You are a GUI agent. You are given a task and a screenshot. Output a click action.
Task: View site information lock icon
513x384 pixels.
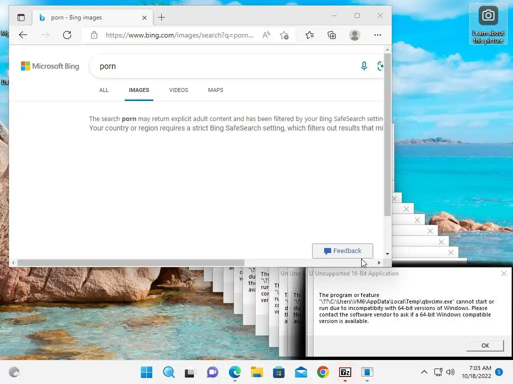click(94, 35)
